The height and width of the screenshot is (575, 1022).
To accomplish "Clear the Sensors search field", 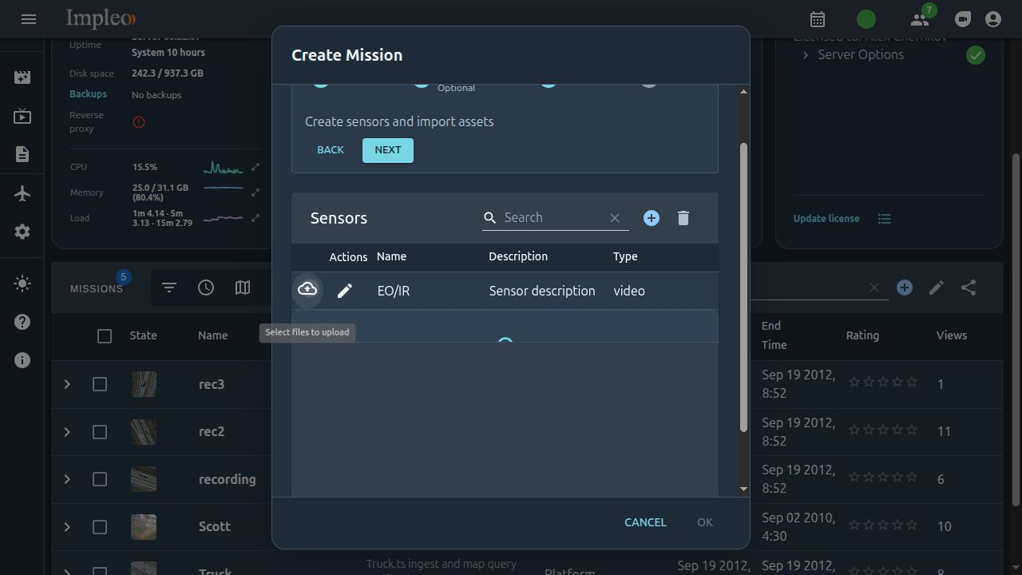I will click(x=615, y=217).
